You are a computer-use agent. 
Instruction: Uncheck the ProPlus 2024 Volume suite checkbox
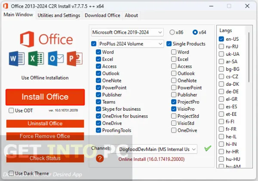(94, 44)
